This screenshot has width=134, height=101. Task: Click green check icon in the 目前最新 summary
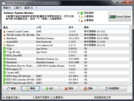pyautogui.click(x=82, y=13)
